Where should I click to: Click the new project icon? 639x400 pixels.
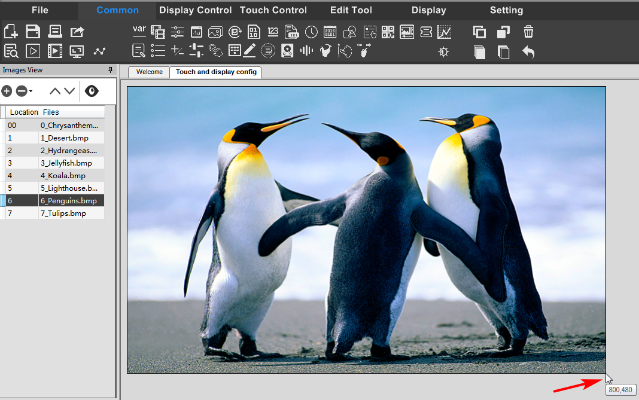11,32
